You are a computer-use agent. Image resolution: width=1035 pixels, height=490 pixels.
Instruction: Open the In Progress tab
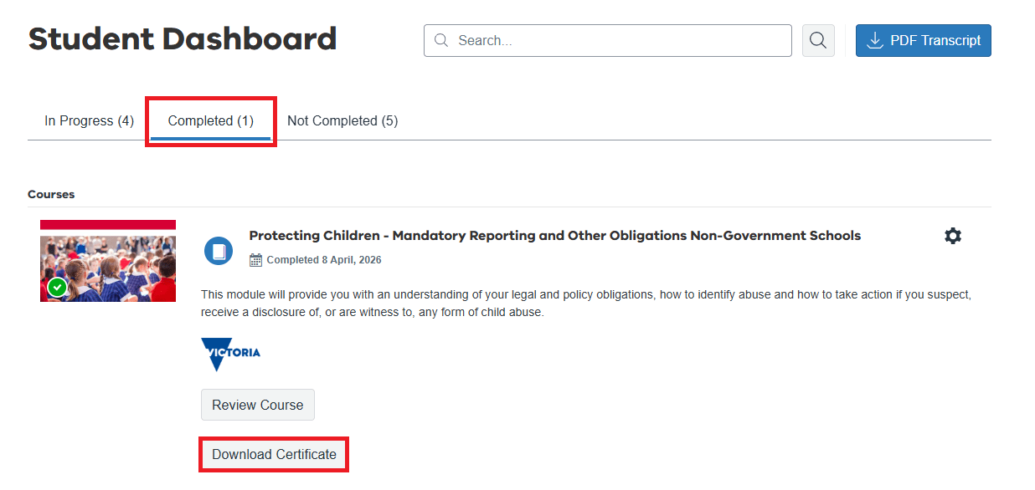click(x=88, y=120)
